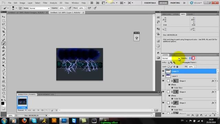Duplicate selected frame in Animation panel
The image size is (220, 124).
click(52, 110)
